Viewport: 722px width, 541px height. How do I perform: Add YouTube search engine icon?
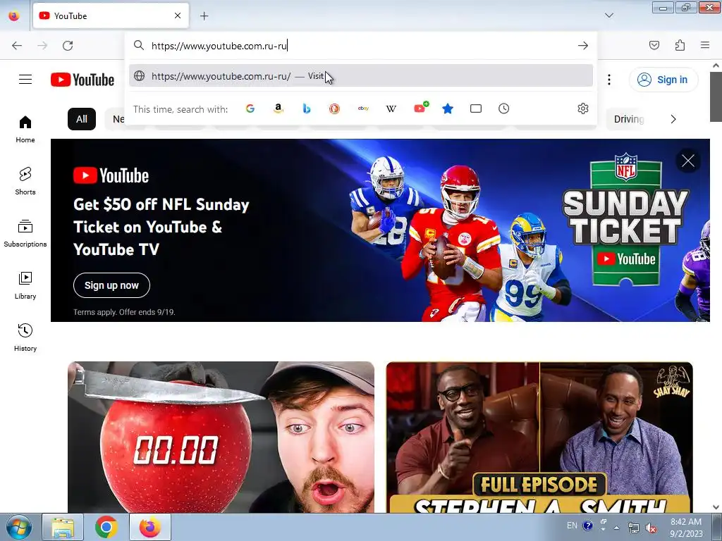(x=420, y=108)
